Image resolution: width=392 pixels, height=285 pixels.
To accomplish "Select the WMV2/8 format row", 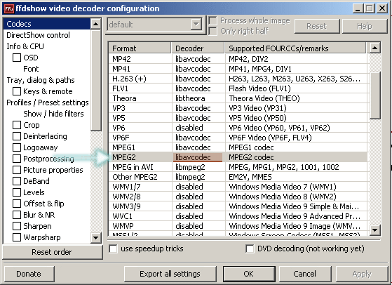I will pyautogui.click(x=238, y=197).
